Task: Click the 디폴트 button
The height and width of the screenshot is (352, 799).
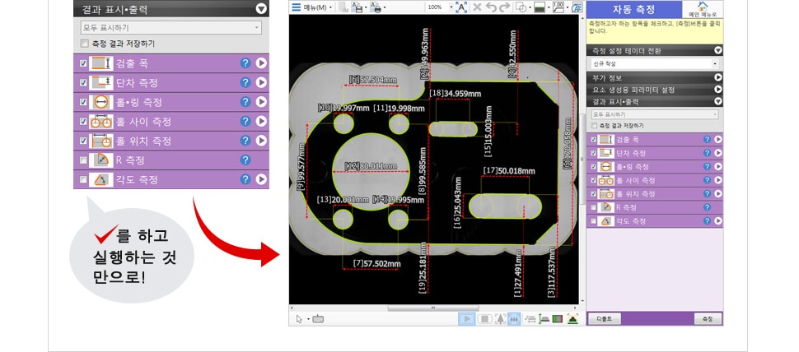Action: point(603,318)
